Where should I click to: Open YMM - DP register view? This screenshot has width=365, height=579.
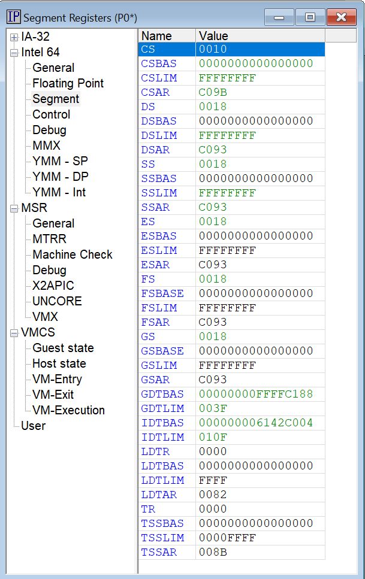click(x=61, y=177)
